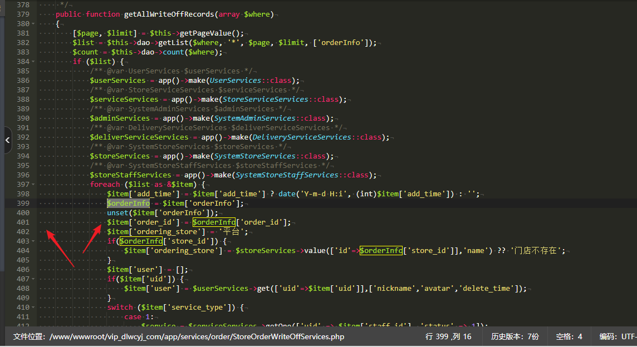Image resolution: width=637 pixels, height=347 pixels.
Task: Open history versions showing 7份
Action: (514, 336)
